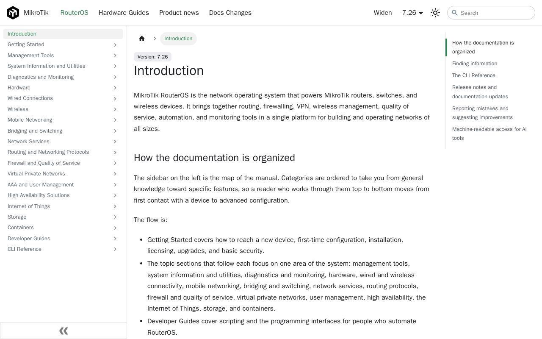Screen dimensions: 542x339
Task: Open Bridging and Switching in sidebar
Action: point(35,131)
